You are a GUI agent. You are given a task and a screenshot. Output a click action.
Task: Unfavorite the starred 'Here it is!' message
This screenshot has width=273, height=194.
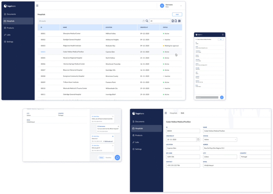[113, 136]
